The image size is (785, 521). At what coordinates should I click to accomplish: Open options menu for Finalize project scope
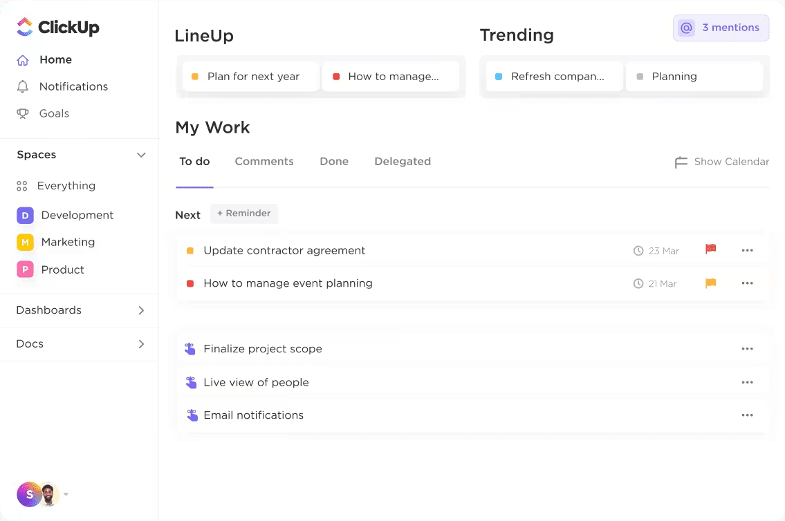point(747,349)
